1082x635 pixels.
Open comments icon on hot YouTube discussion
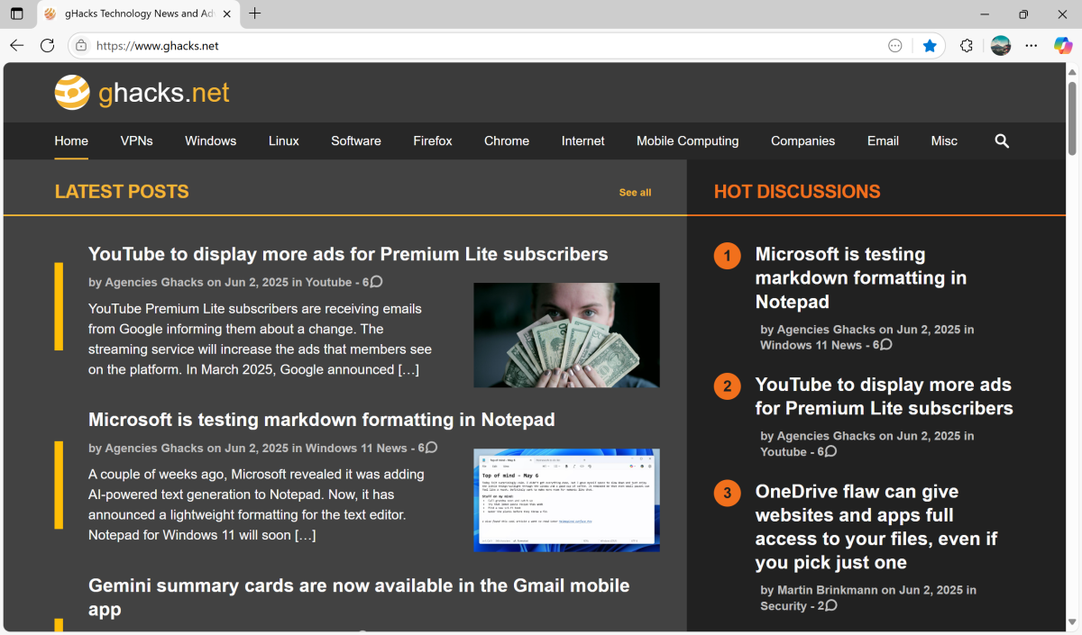[831, 450]
